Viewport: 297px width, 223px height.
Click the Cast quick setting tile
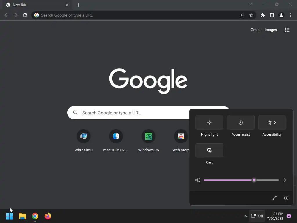point(209,150)
